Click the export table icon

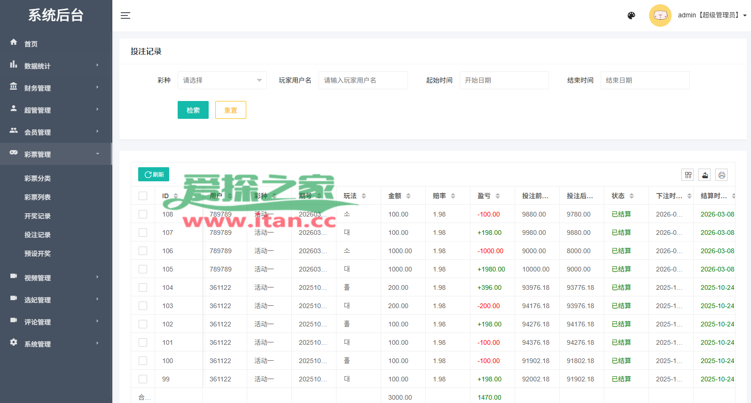coord(704,175)
